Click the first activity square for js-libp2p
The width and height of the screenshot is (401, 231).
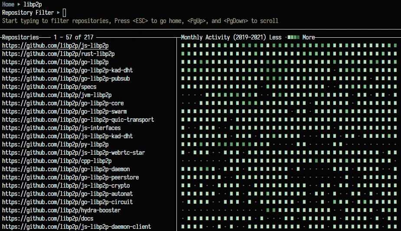click(x=183, y=46)
